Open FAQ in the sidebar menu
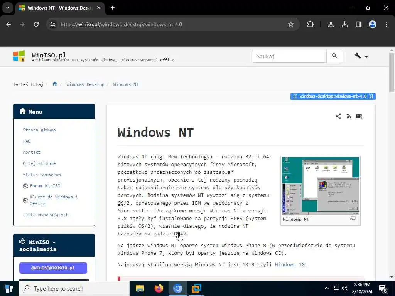Viewport: 395px width, 296px height. (x=27, y=141)
